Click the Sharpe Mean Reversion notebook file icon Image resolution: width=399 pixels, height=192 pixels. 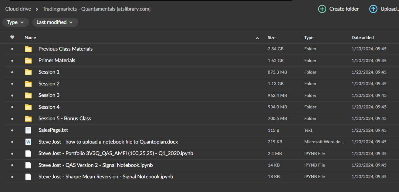(x=28, y=177)
